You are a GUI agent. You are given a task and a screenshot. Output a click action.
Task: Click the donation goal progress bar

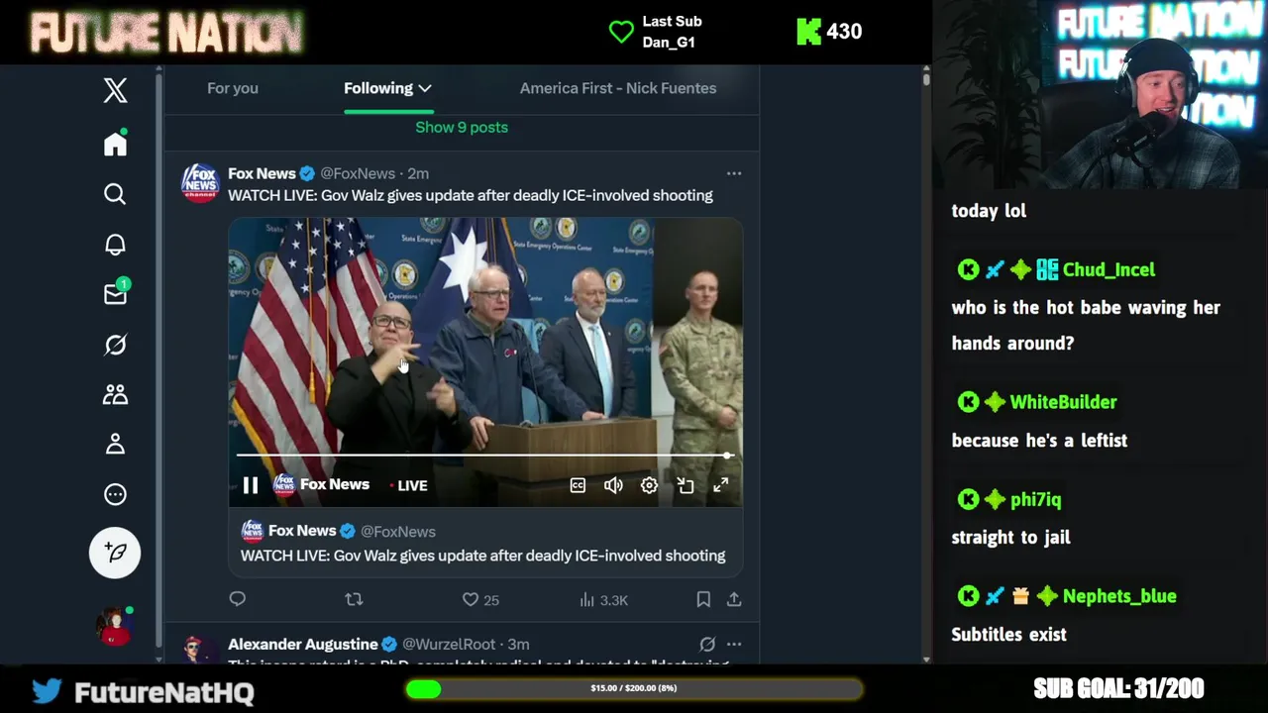click(634, 688)
